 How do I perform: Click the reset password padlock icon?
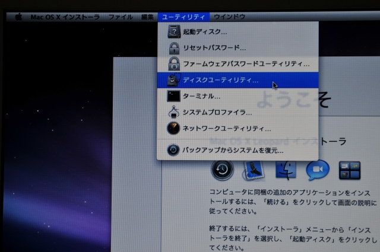[x=174, y=48]
